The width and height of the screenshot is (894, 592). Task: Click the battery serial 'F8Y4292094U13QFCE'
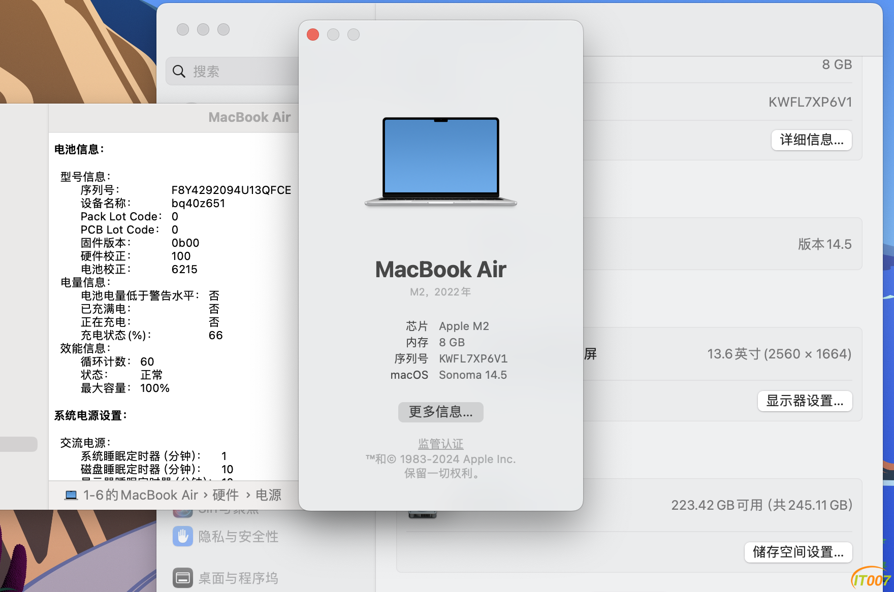pyautogui.click(x=232, y=190)
